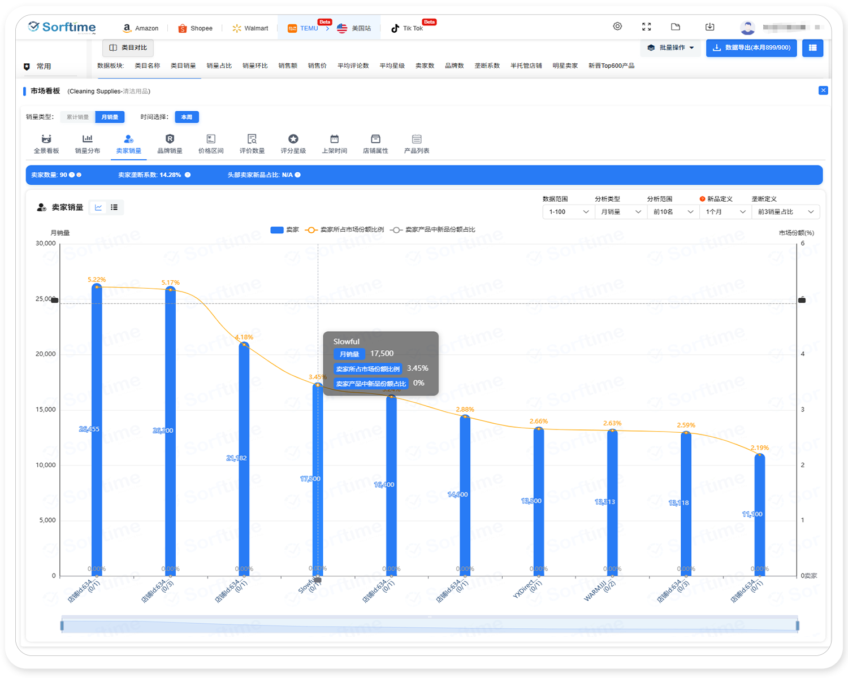Close the market dashboard panel
Screen dimensions: 848x678
pyautogui.click(x=823, y=90)
